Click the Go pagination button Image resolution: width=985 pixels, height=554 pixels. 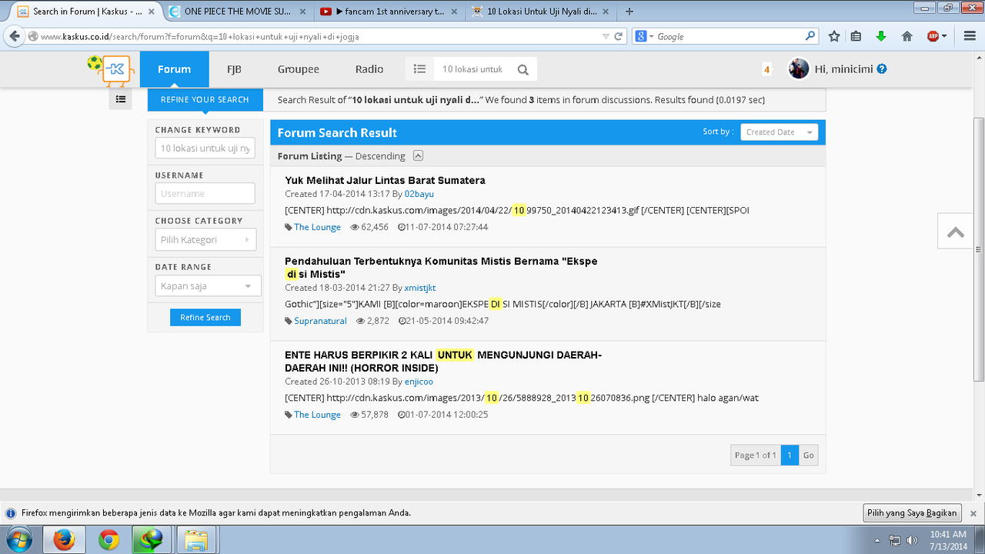[x=808, y=456]
